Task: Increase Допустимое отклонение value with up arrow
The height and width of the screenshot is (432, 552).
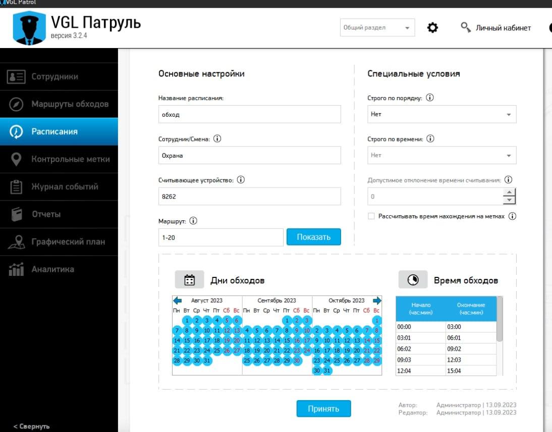Action: tap(509, 192)
